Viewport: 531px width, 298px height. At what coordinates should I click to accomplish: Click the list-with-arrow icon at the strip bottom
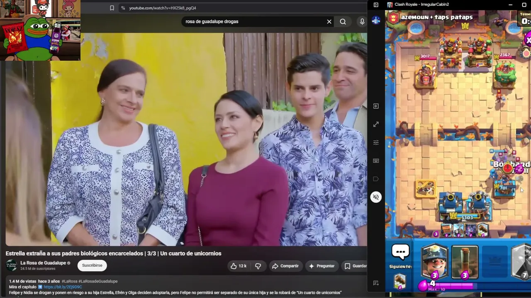pos(376,283)
